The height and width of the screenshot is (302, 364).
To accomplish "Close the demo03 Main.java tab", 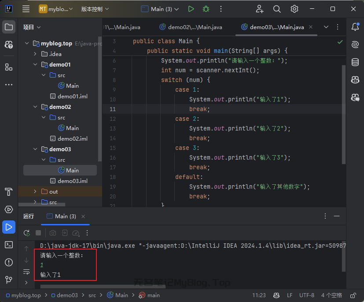I will click(311, 27).
